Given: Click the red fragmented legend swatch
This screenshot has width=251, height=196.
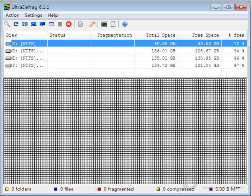Looking at the screenshot, I should pos(99,189).
